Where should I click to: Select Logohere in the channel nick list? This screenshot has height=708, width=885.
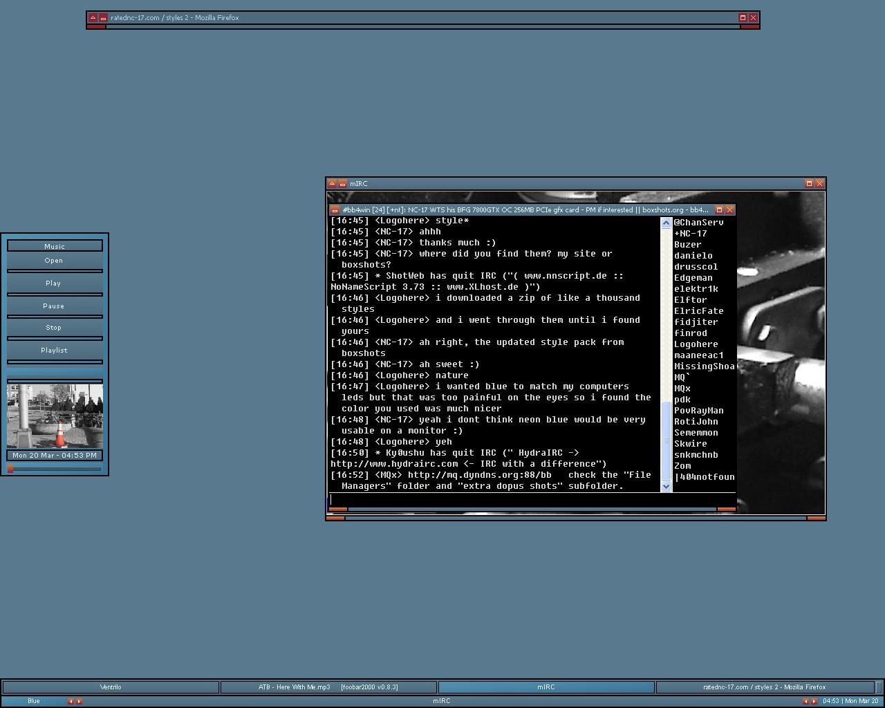[696, 344]
